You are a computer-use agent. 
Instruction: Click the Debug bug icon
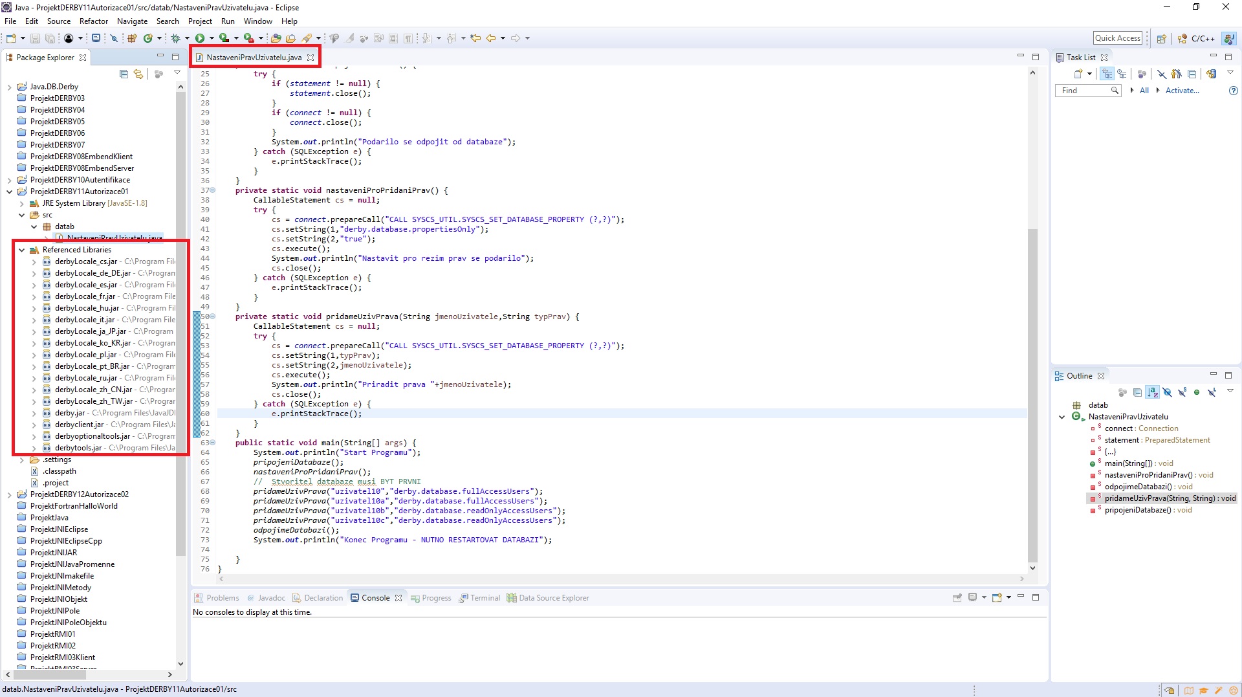(x=175, y=38)
